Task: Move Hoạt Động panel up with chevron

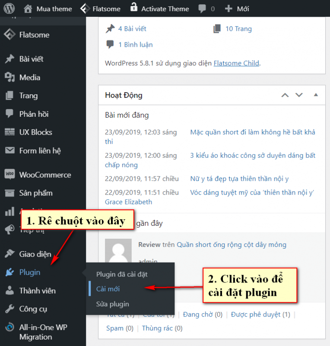Action: point(285,95)
